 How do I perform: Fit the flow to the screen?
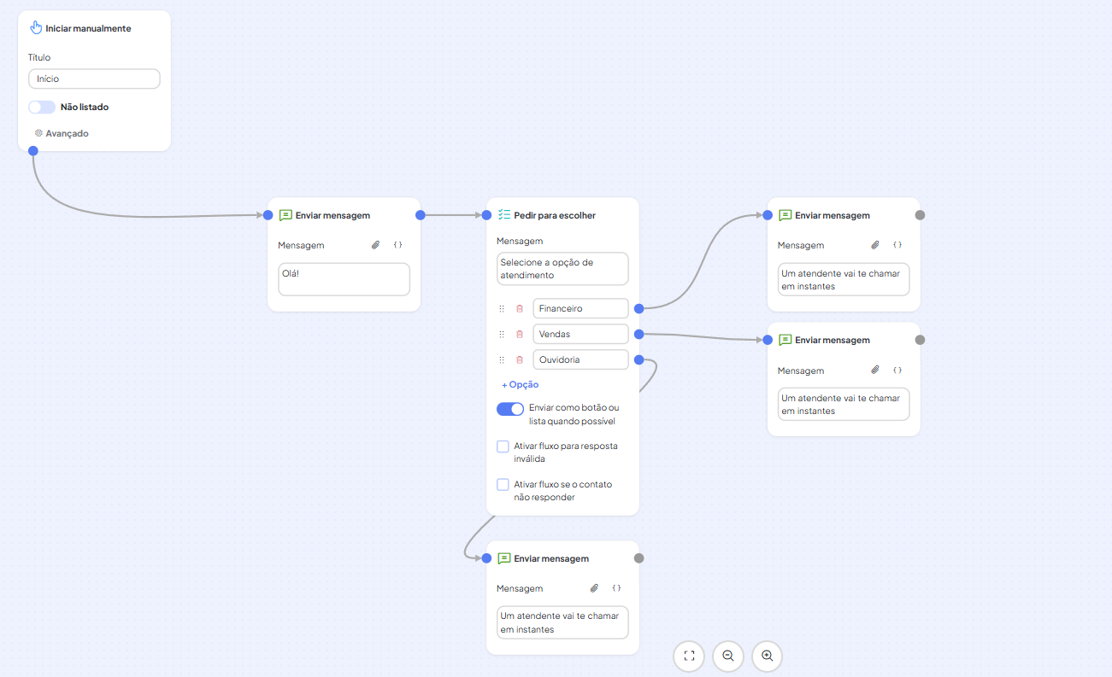tap(689, 656)
